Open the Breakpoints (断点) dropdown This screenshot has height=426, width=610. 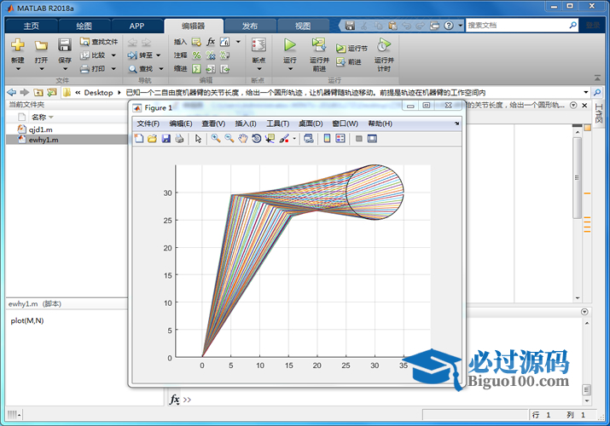coord(259,61)
